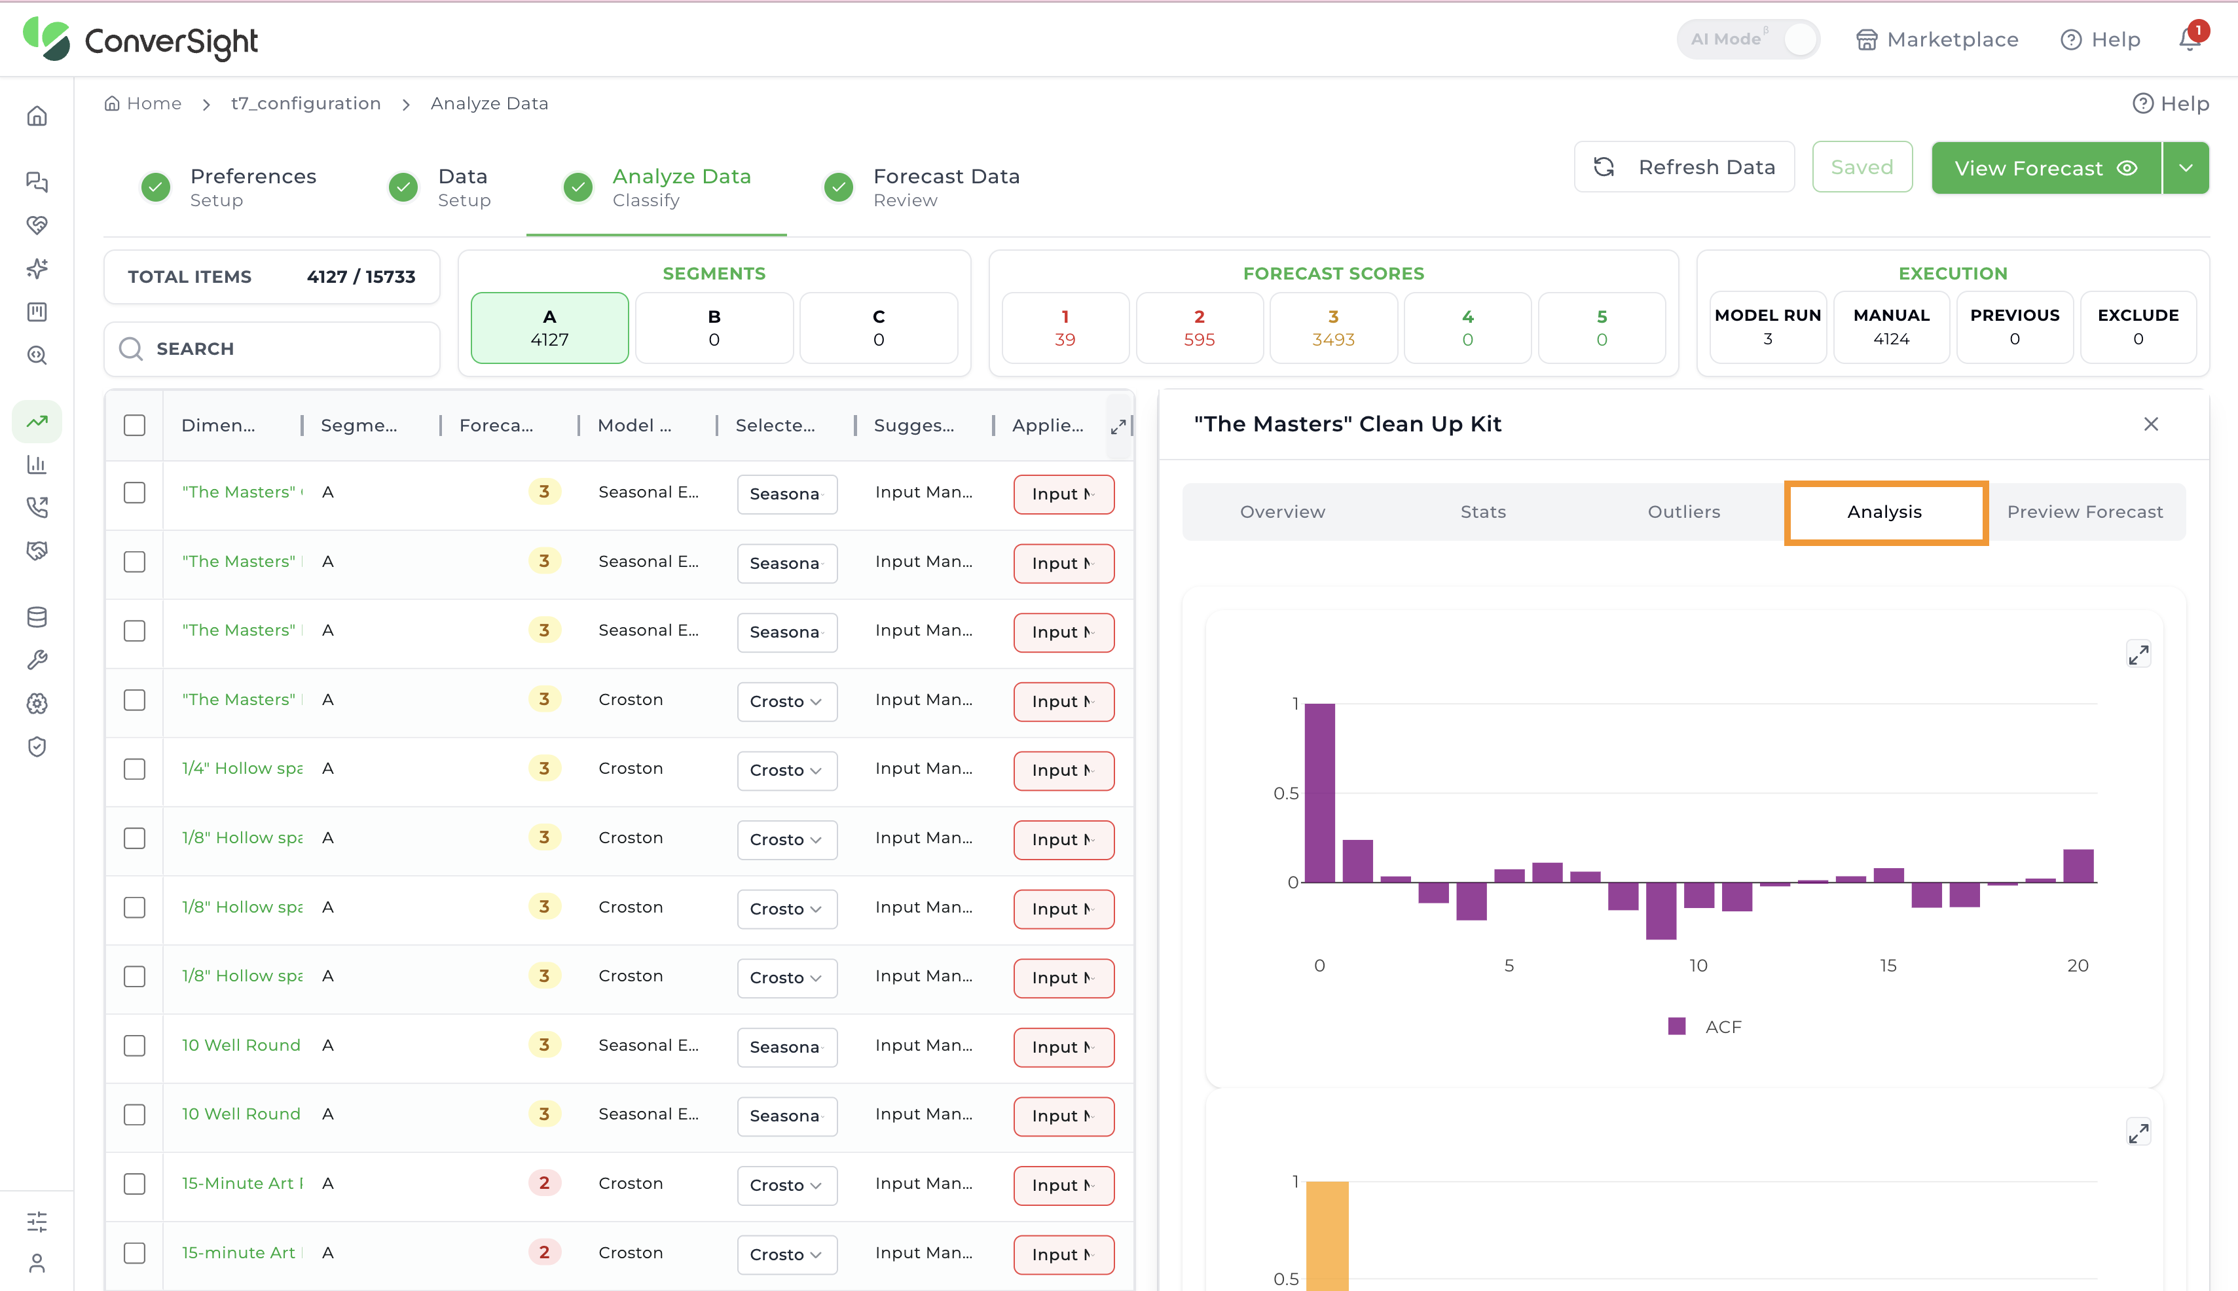
Task: Tick the select-all checkbox in table header
Action: 135,426
